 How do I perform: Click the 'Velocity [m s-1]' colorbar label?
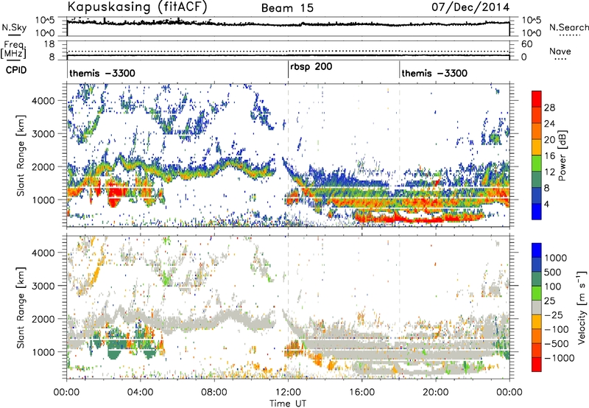coord(582,307)
